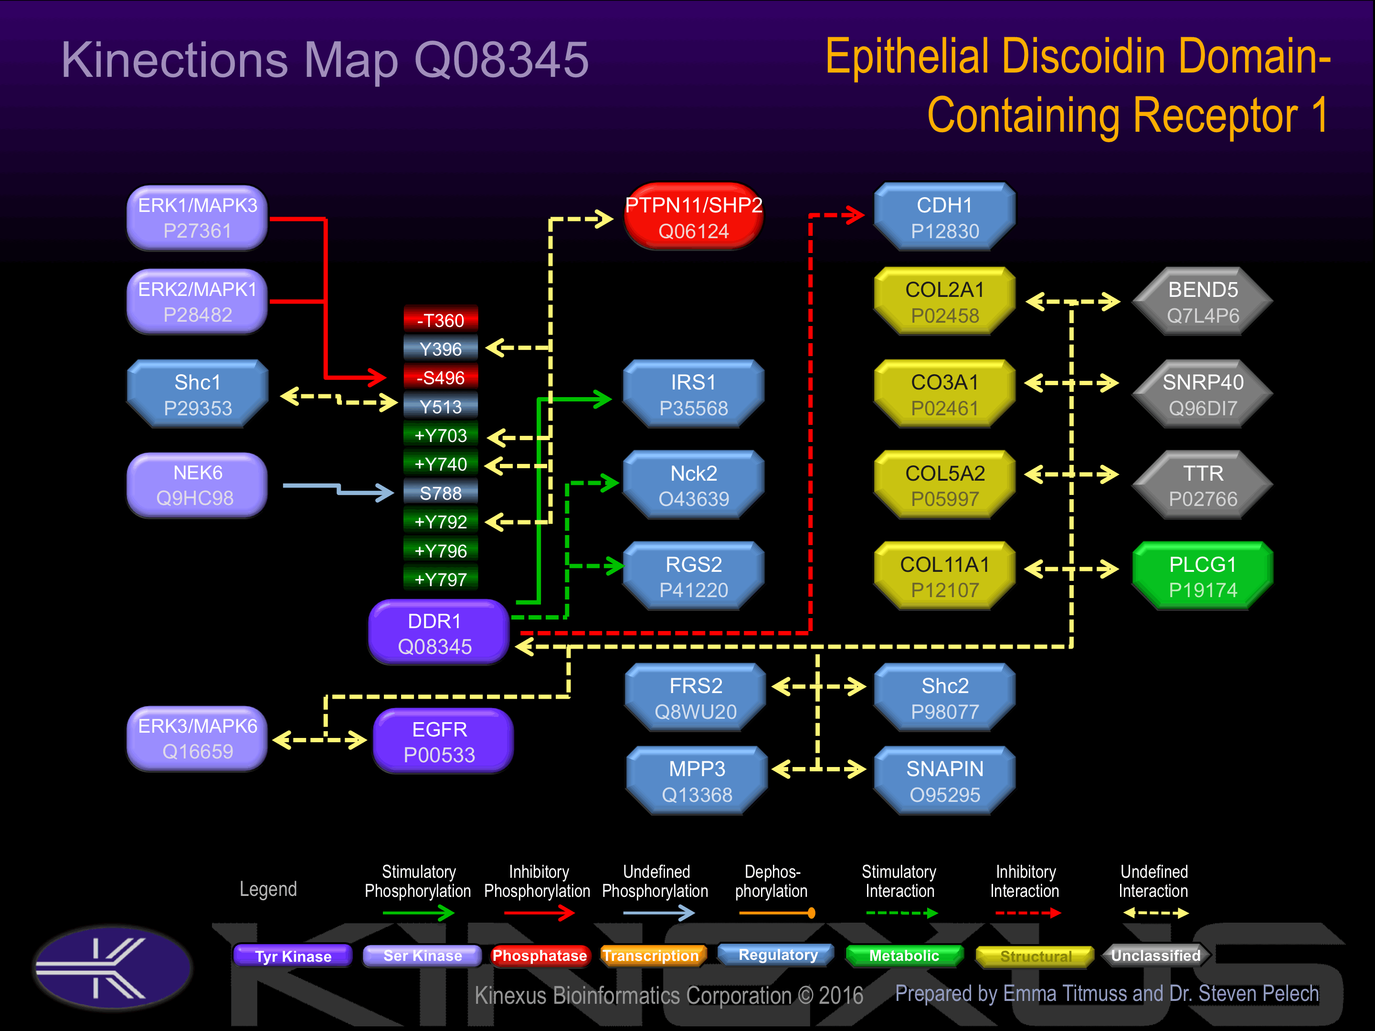Select the NEK6 Q9HC98 kinase node

point(197,485)
